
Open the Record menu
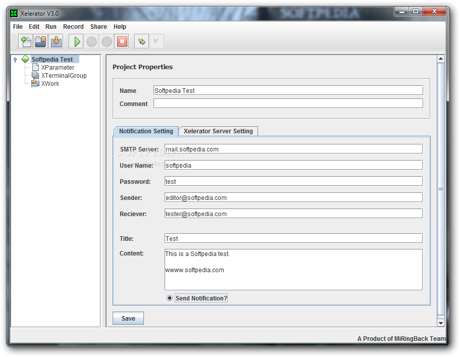click(73, 27)
